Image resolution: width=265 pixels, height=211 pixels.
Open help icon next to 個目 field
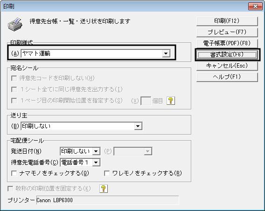(x=171, y=101)
